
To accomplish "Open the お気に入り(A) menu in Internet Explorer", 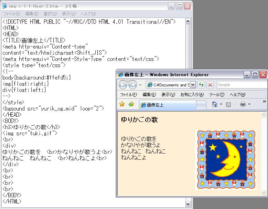I will [192, 95].
